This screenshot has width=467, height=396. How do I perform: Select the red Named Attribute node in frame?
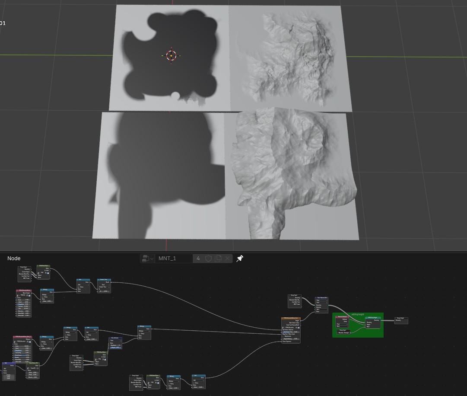[x=342, y=317]
